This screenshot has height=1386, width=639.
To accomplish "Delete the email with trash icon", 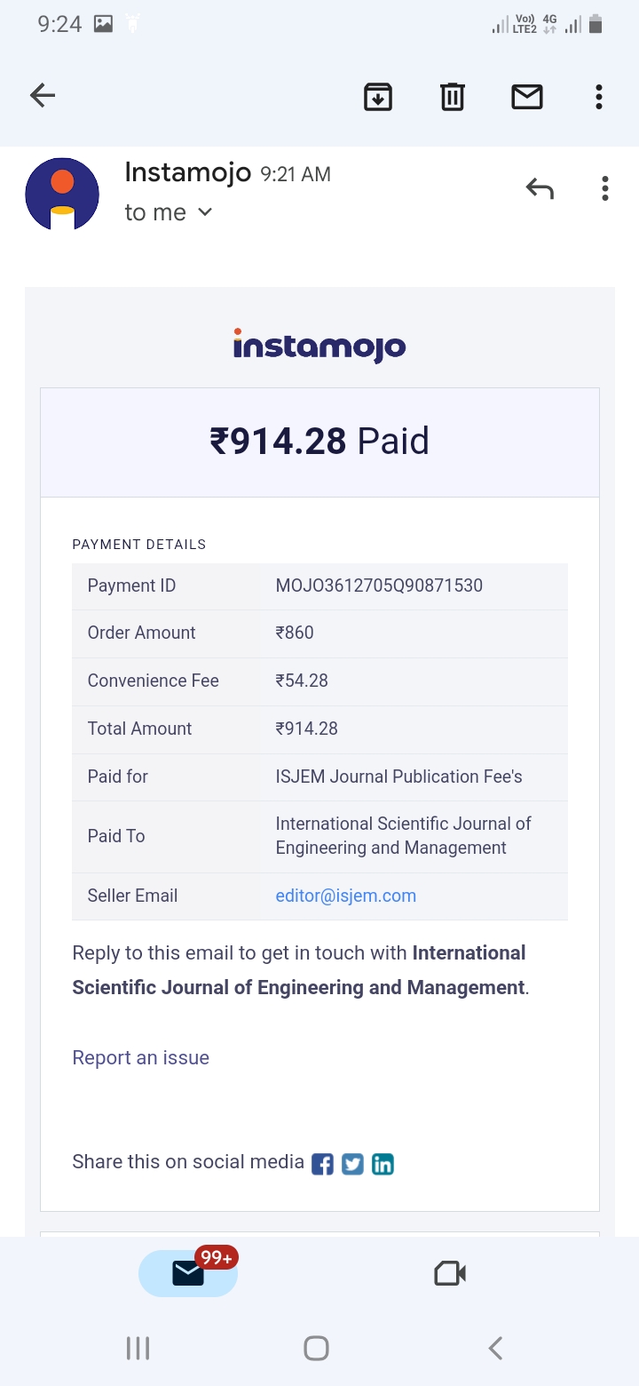I will [453, 96].
